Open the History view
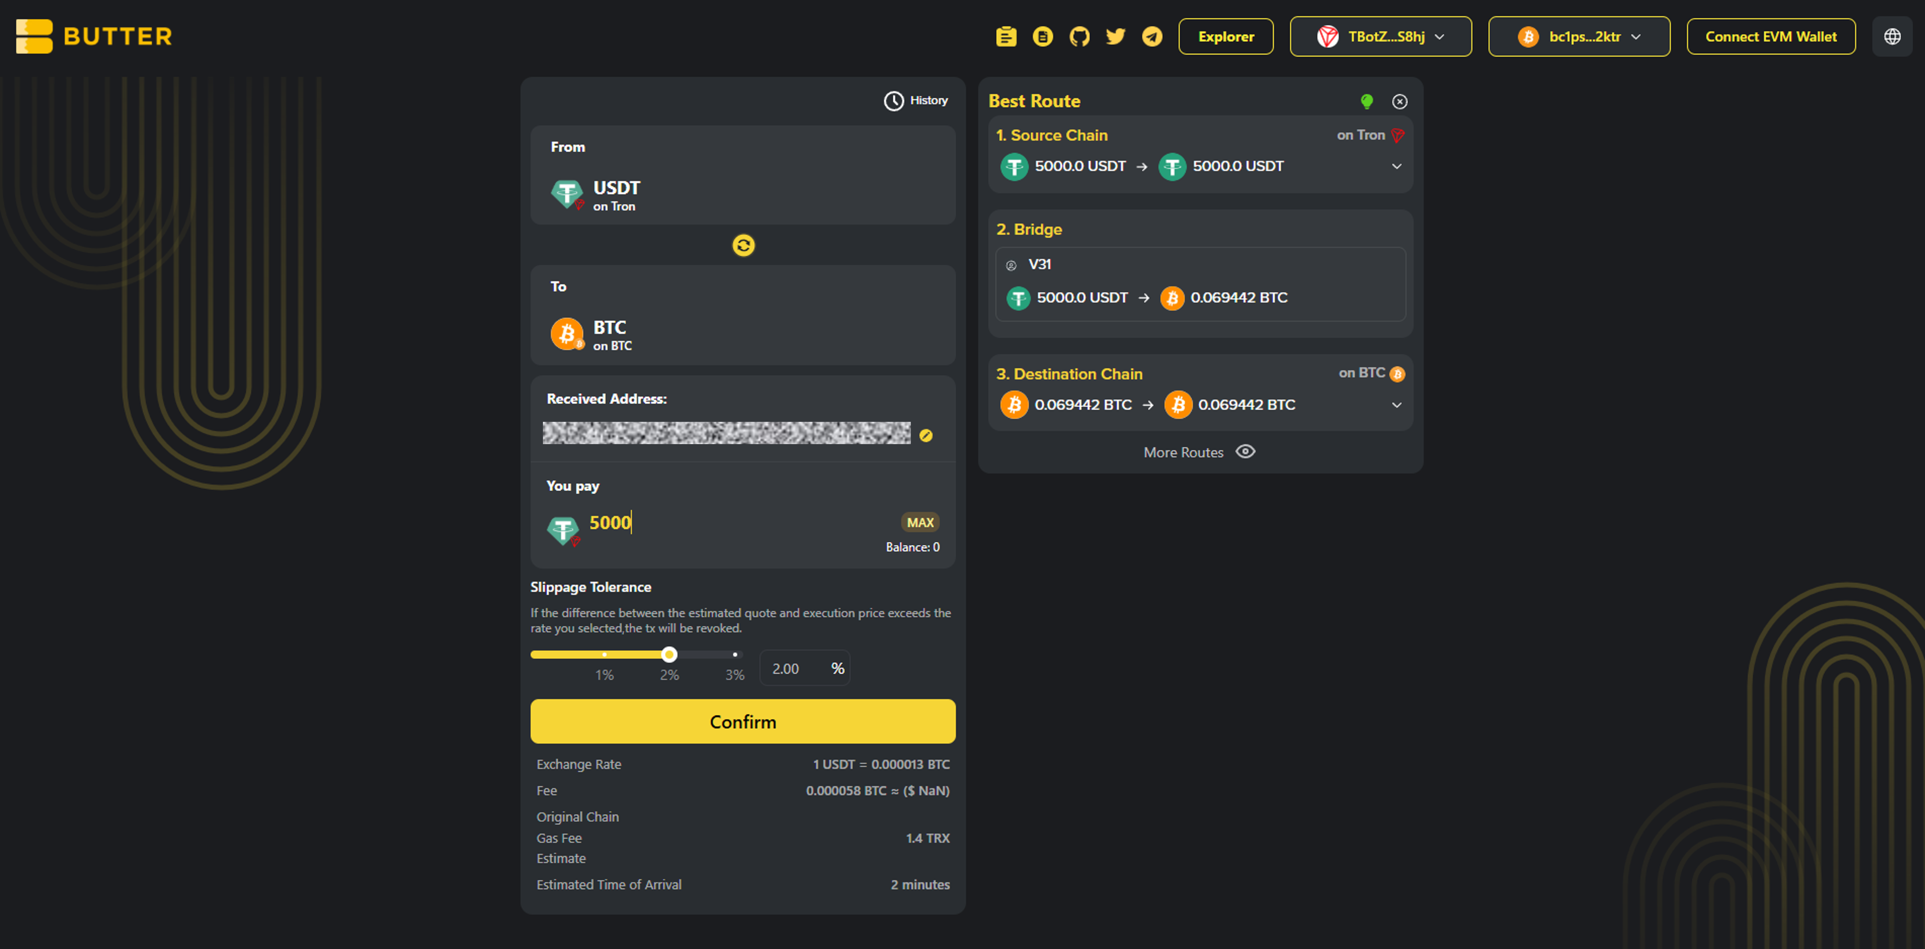 click(915, 101)
